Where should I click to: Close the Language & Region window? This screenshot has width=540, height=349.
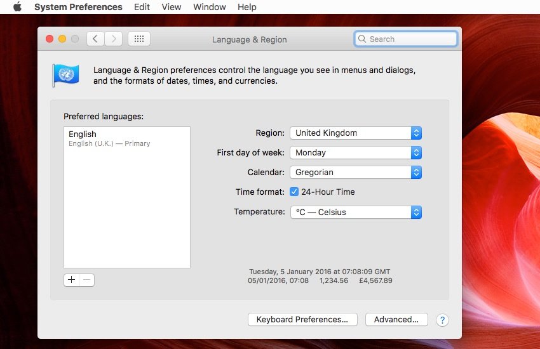click(50, 39)
